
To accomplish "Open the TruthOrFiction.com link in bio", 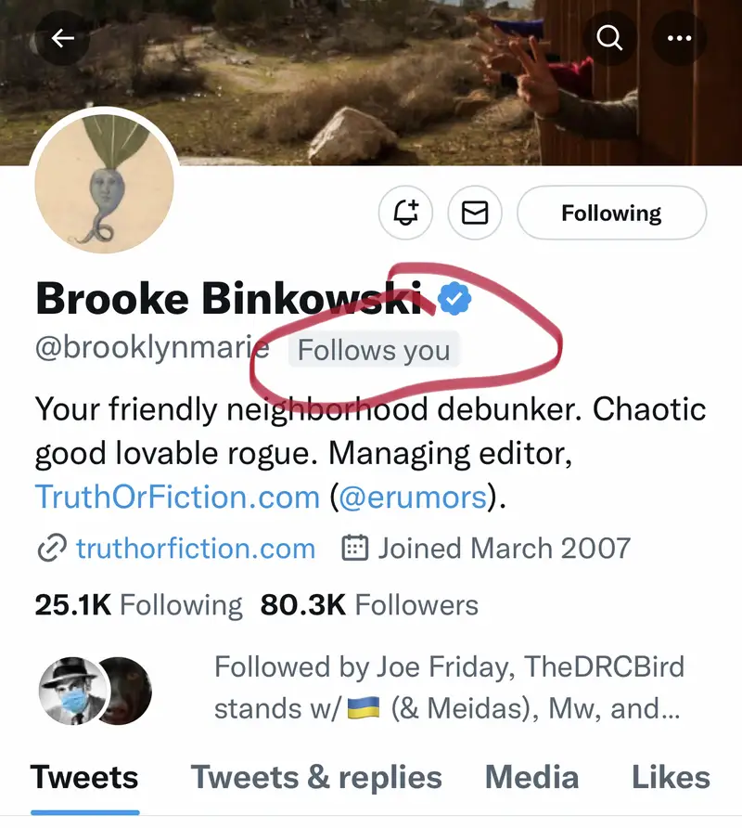I will click(x=177, y=497).
